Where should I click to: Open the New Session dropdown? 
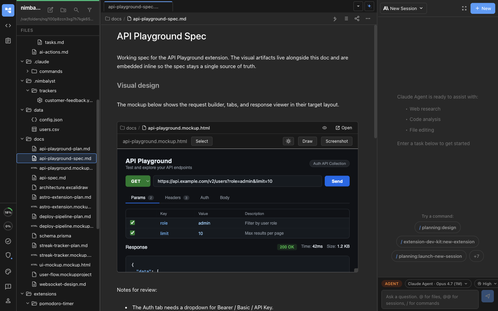pyautogui.click(x=403, y=8)
